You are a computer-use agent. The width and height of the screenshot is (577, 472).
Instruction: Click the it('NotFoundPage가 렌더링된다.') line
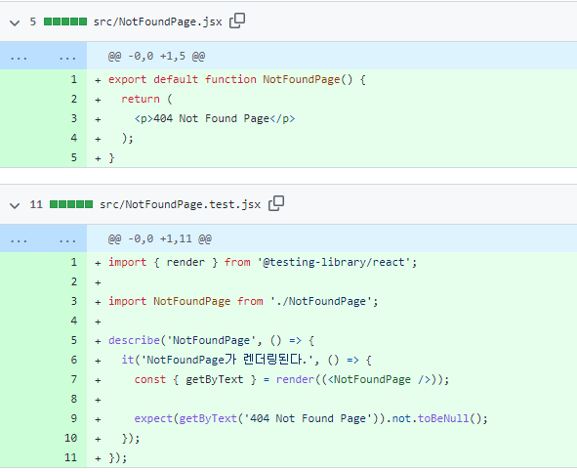coord(247,360)
